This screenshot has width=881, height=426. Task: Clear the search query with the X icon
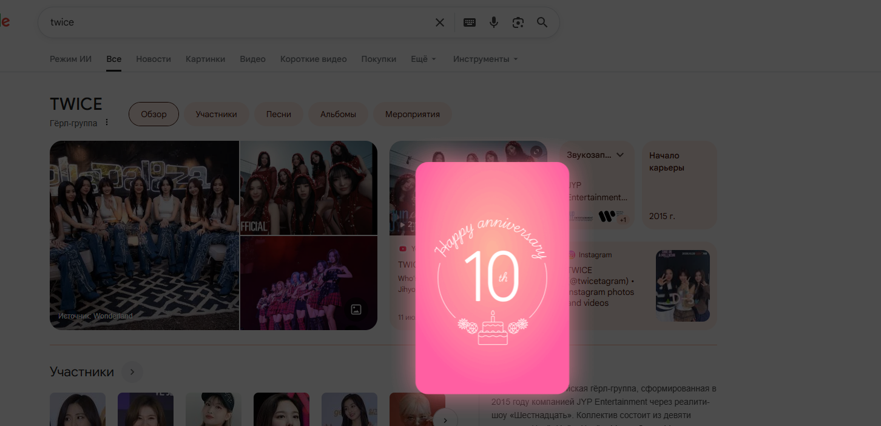(x=440, y=22)
